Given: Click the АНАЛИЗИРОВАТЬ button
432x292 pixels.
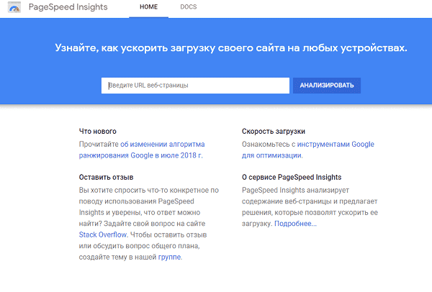Looking at the screenshot, I should 327,86.
